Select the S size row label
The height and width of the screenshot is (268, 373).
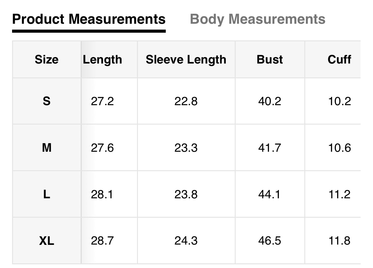[46, 101]
